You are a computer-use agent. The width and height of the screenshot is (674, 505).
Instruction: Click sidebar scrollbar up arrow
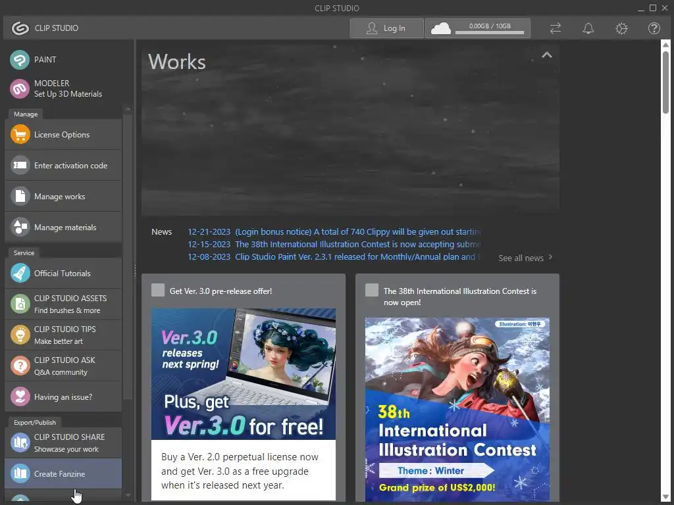(x=128, y=110)
